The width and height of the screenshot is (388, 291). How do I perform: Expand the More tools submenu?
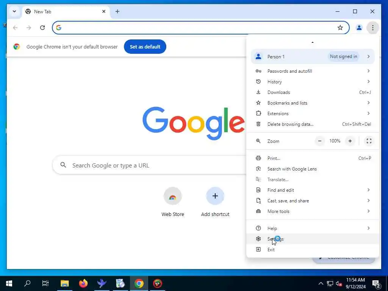click(313, 211)
